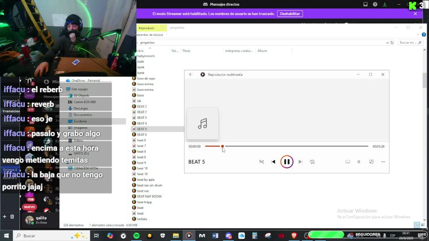Skip to the previous track
The image size is (429, 241).
click(273, 162)
